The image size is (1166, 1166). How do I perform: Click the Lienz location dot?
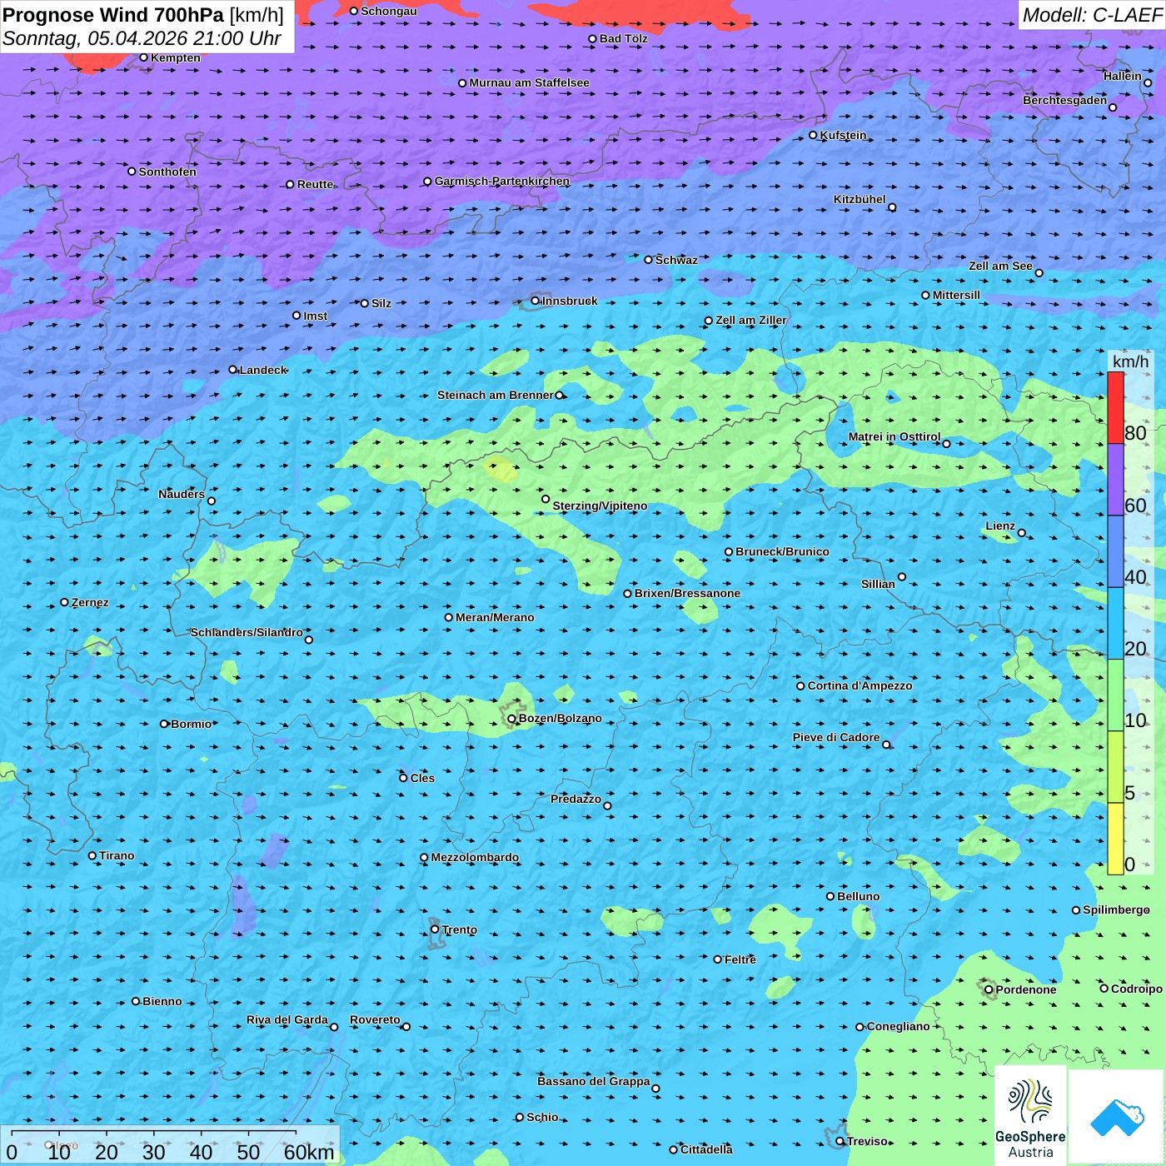click(x=1022, y=533)
